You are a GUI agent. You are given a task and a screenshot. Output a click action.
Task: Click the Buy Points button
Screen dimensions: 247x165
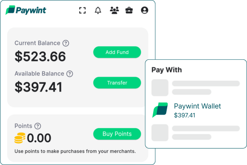coord(117,134)
